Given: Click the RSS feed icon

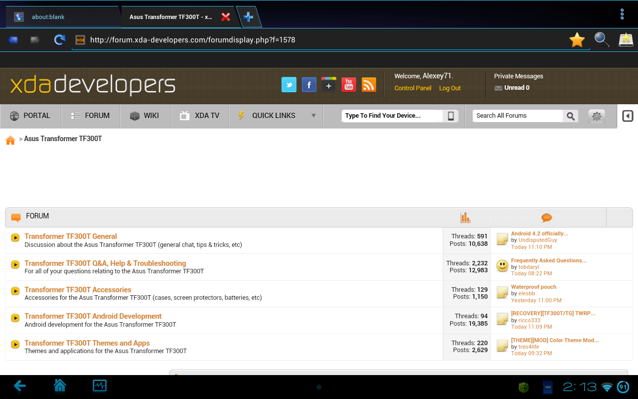Looking at the screenshot, I should coord(369,85).
